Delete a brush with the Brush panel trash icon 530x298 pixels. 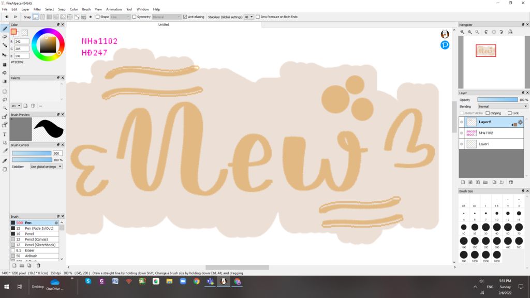tap(38, 265)
